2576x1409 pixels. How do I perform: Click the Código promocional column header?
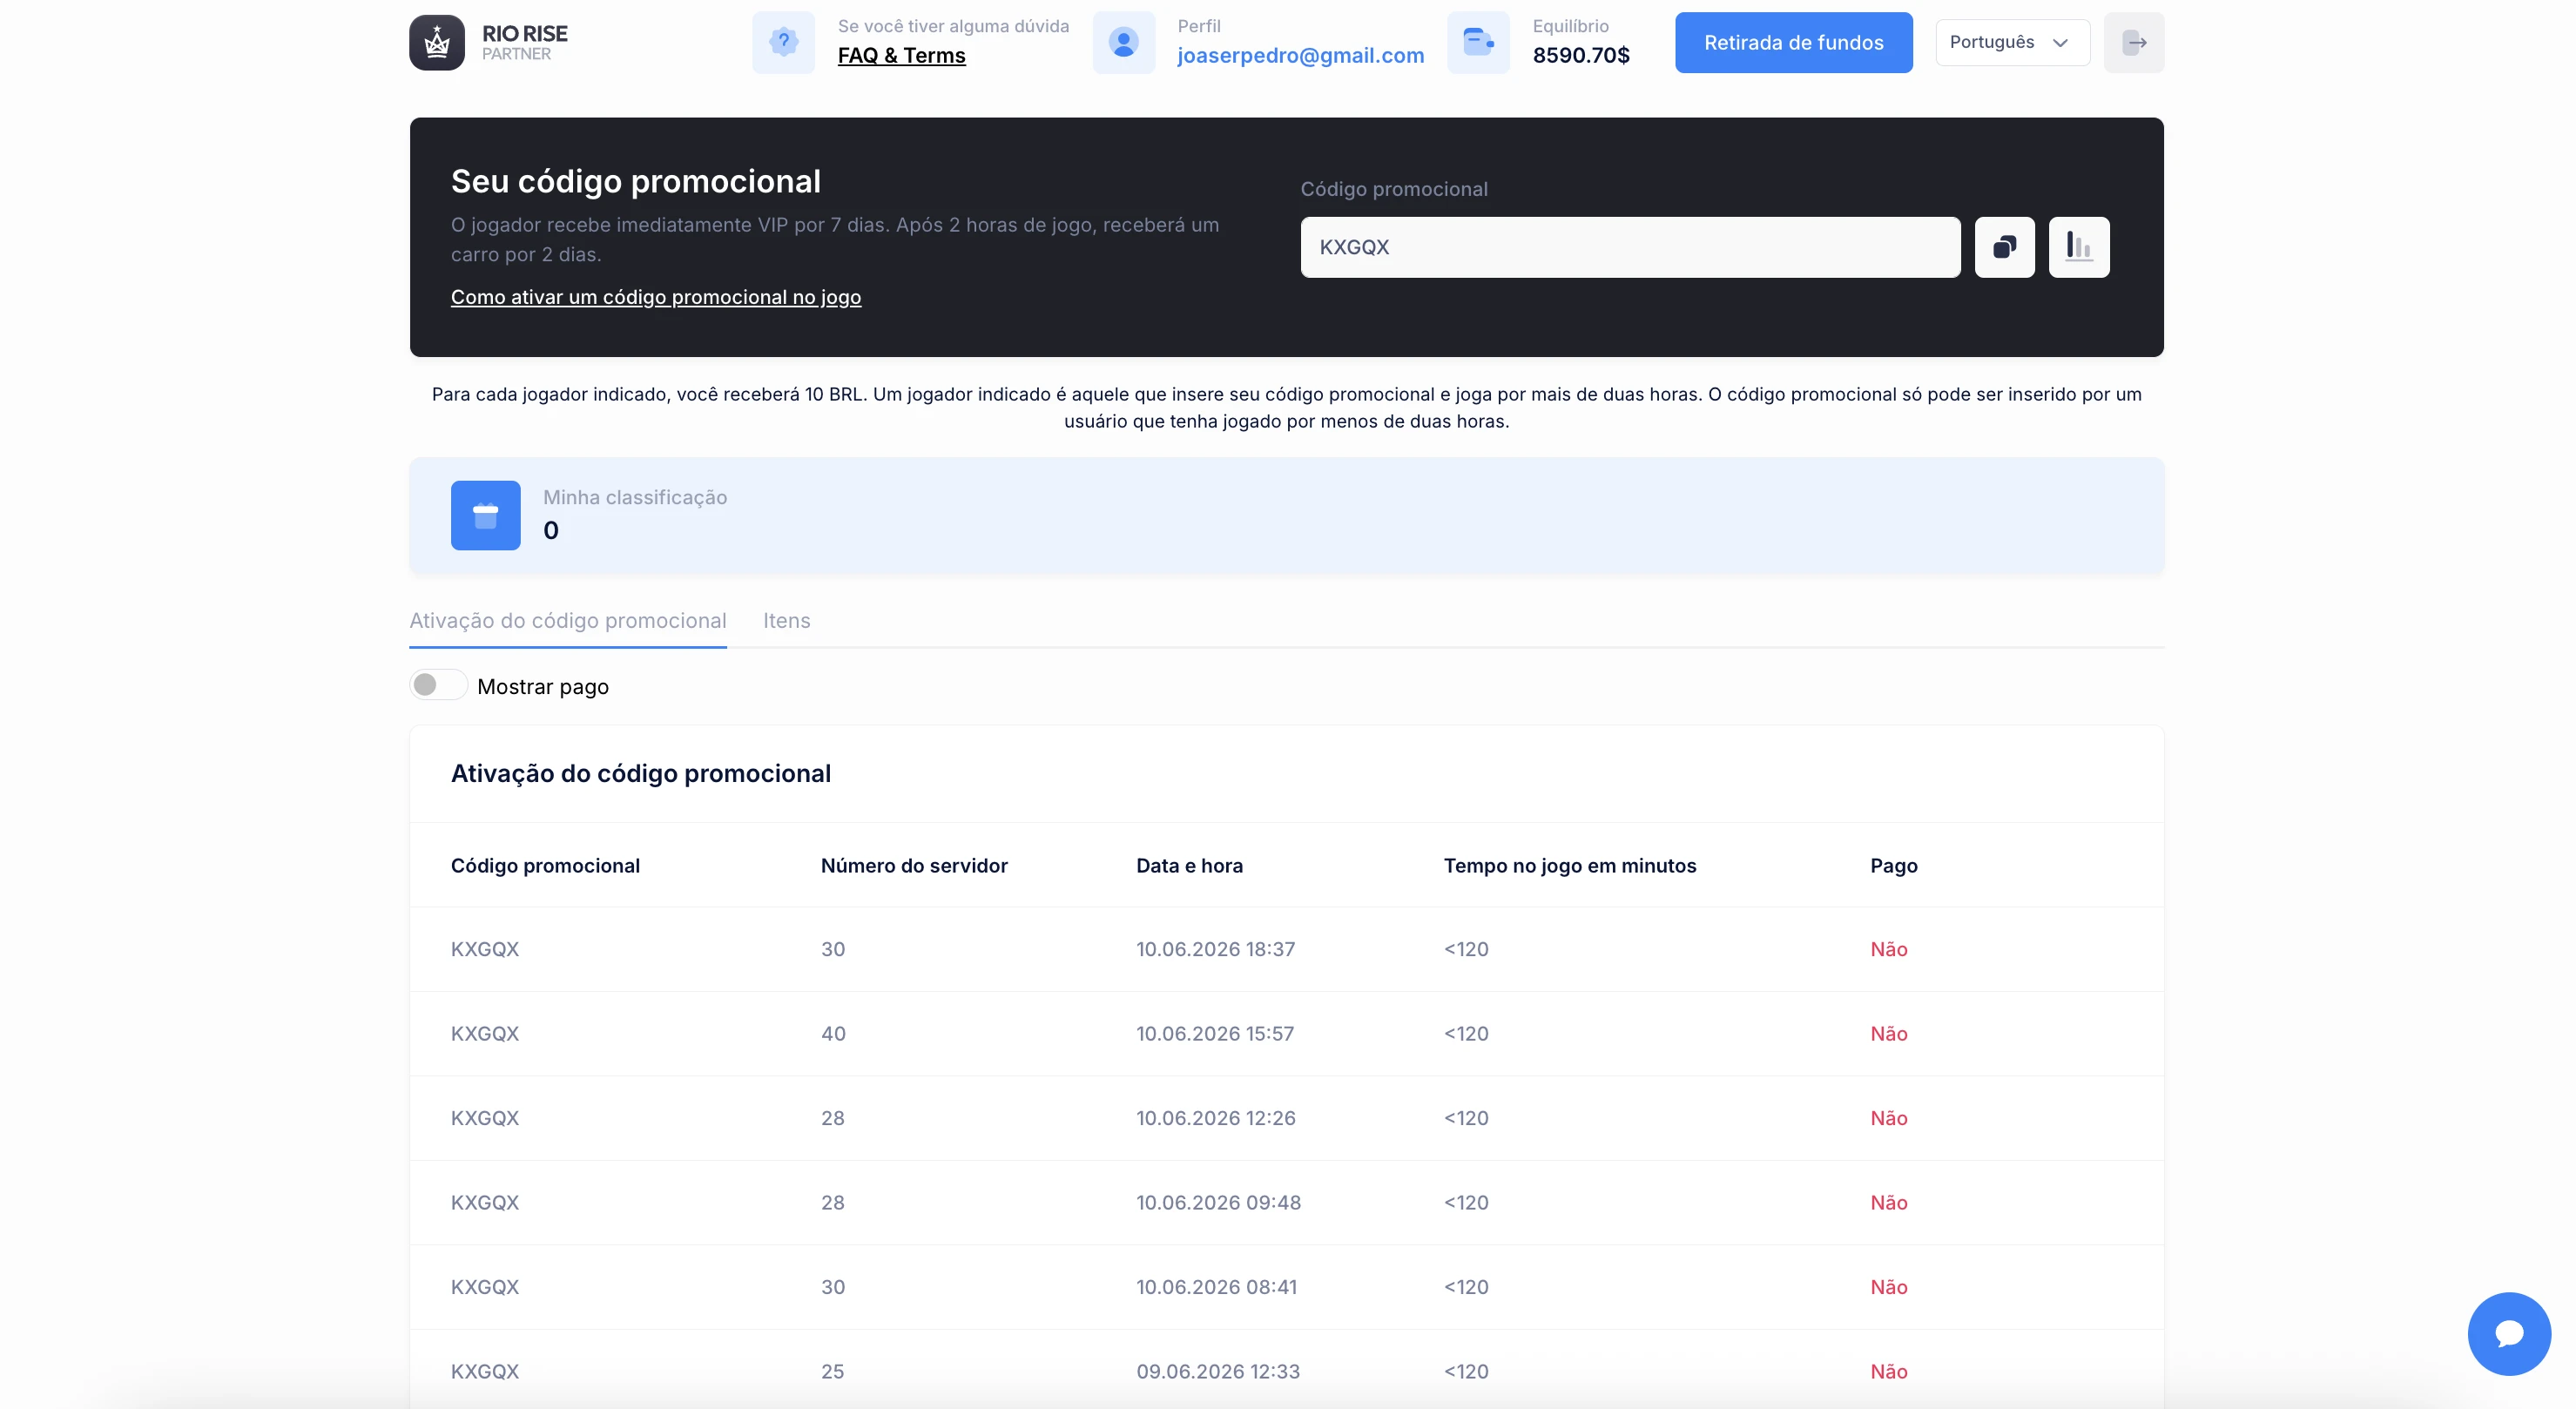pos(545,865)
